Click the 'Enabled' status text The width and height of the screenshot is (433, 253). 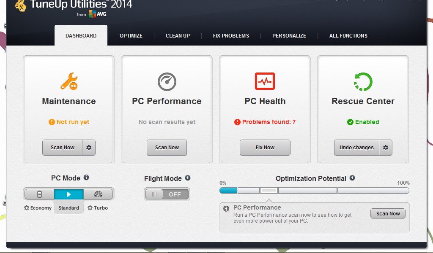(367, 122)
